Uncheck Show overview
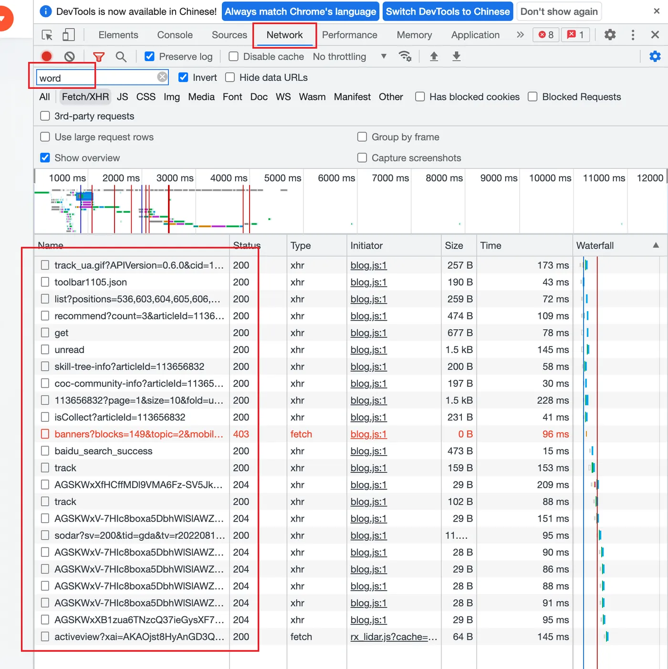668x669 pixels. click(45, 157)
